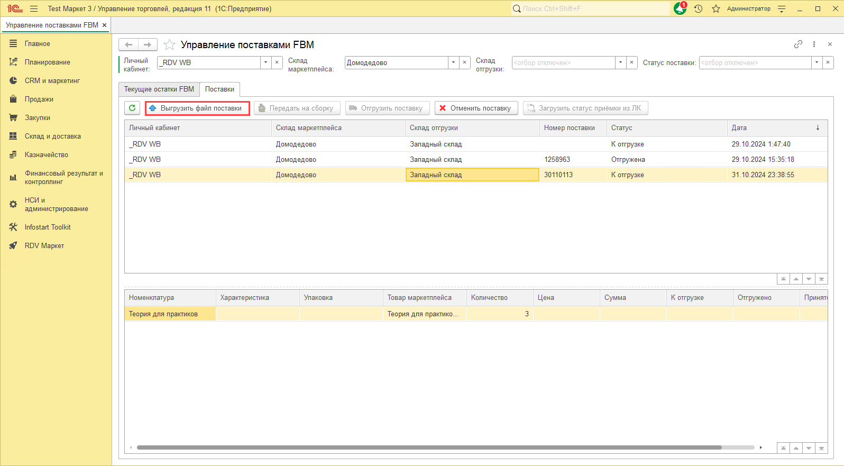Screen dimensions: 844x466
Task: Open Закупки section
Action: [38, 118]
